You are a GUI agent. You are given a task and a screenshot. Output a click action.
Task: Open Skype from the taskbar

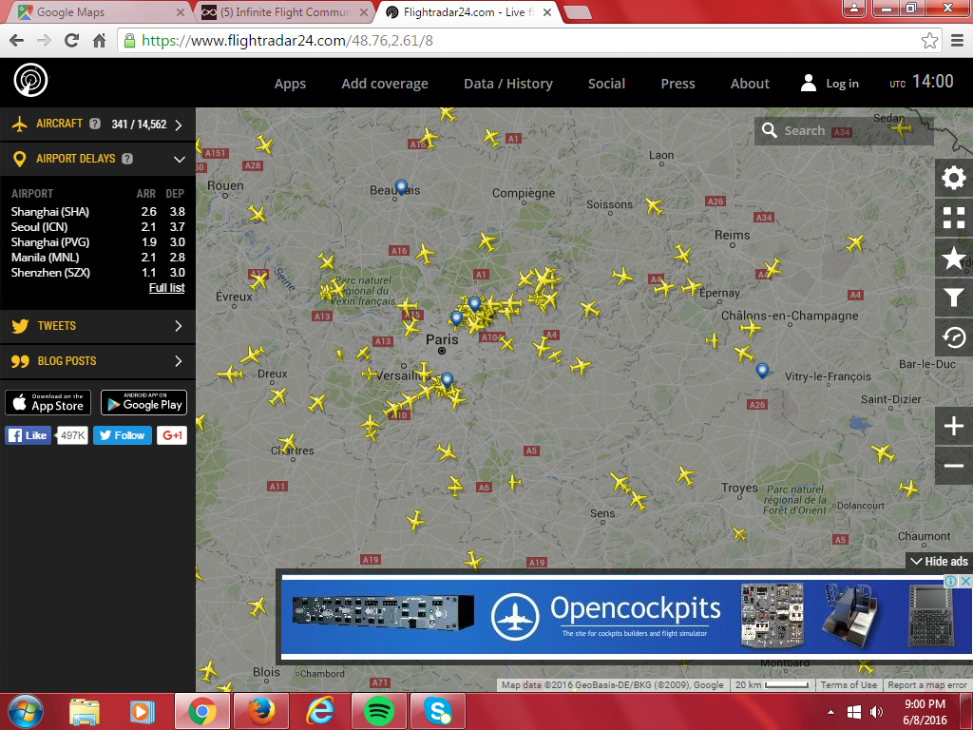(438, 711)
